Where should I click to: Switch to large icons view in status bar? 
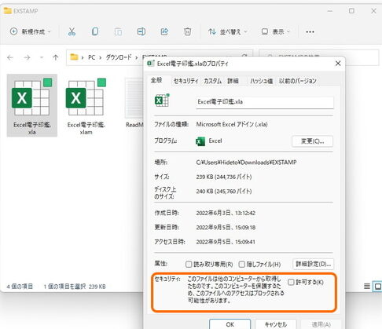coord(377,287)
